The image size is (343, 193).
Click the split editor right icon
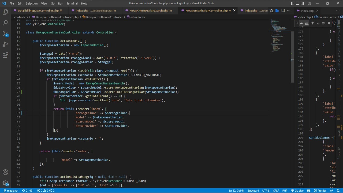click(x=283, y=11)
